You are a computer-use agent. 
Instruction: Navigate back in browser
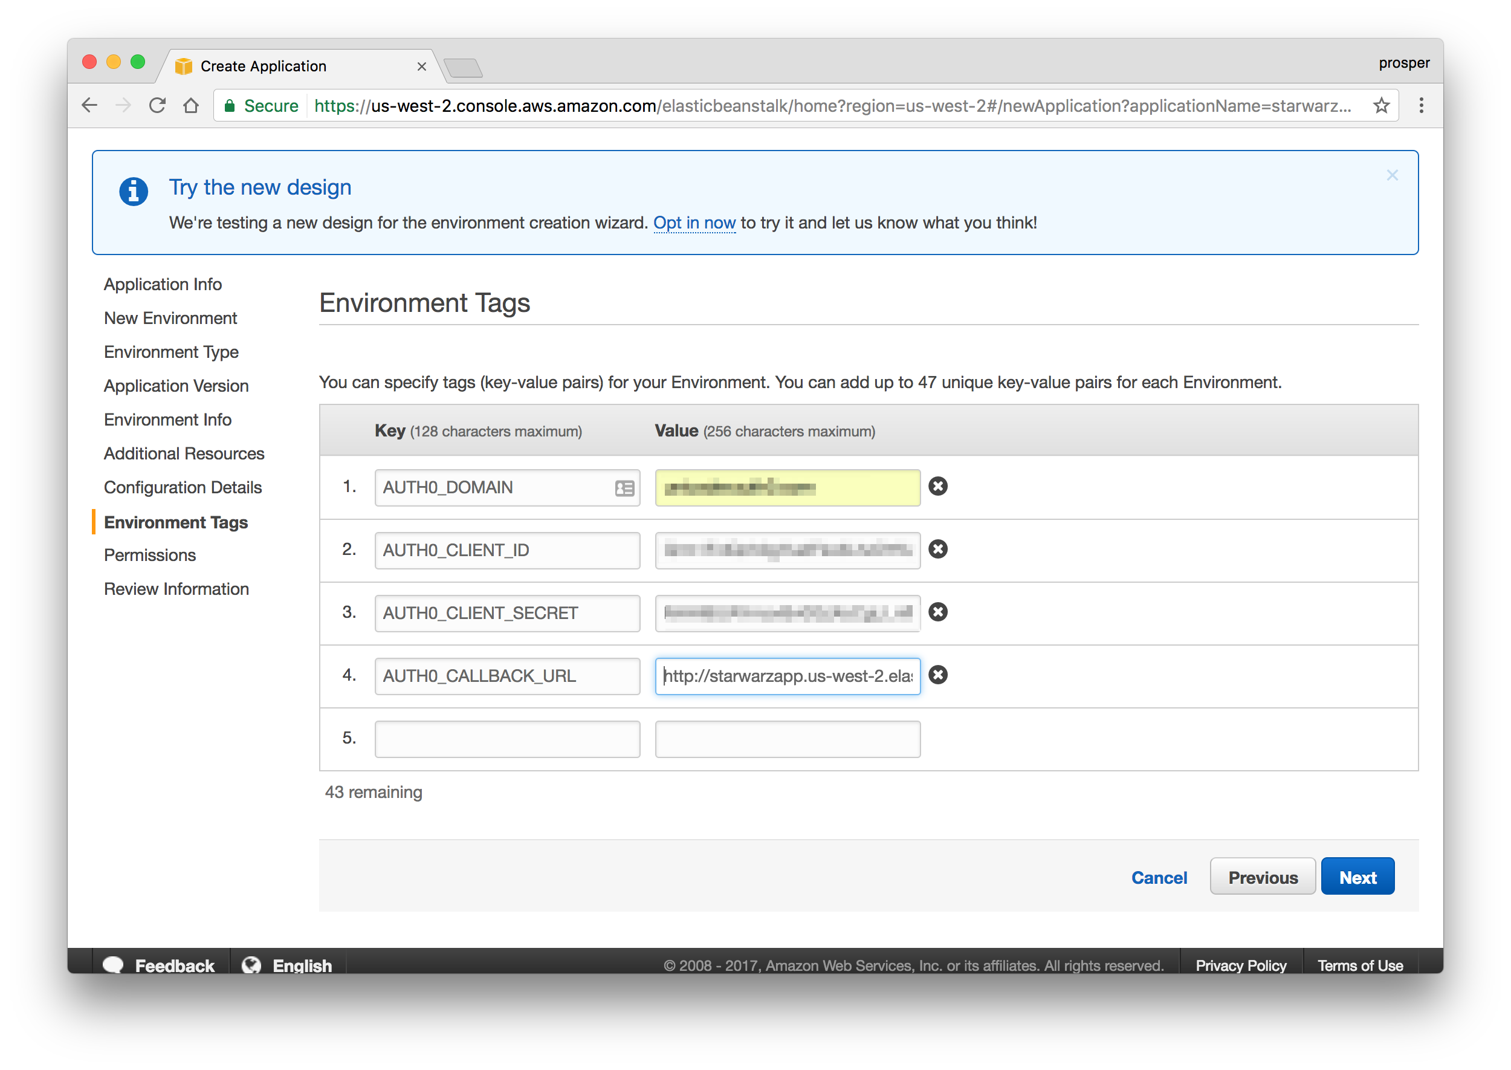tap(89, 105)
